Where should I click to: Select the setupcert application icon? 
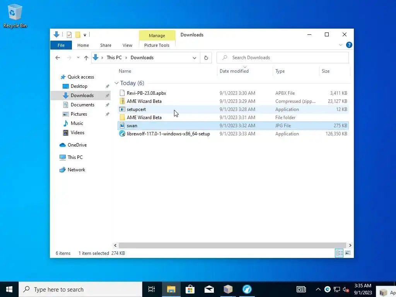[122, 109]
